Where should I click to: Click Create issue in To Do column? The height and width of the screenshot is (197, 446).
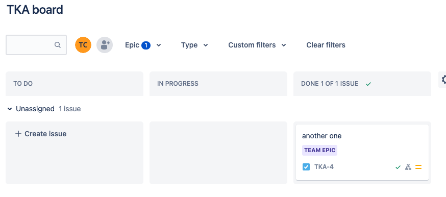(x=41, y=134)
